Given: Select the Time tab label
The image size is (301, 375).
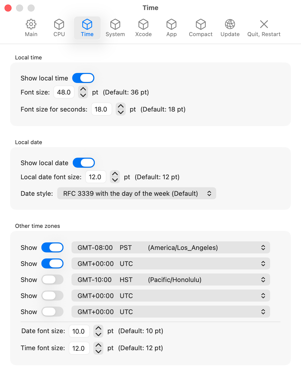Looking at the screenshot, I should [x=87, y=34].
